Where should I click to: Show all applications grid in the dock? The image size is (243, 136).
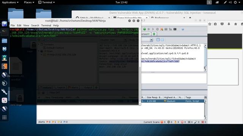[x=4, y=117]
